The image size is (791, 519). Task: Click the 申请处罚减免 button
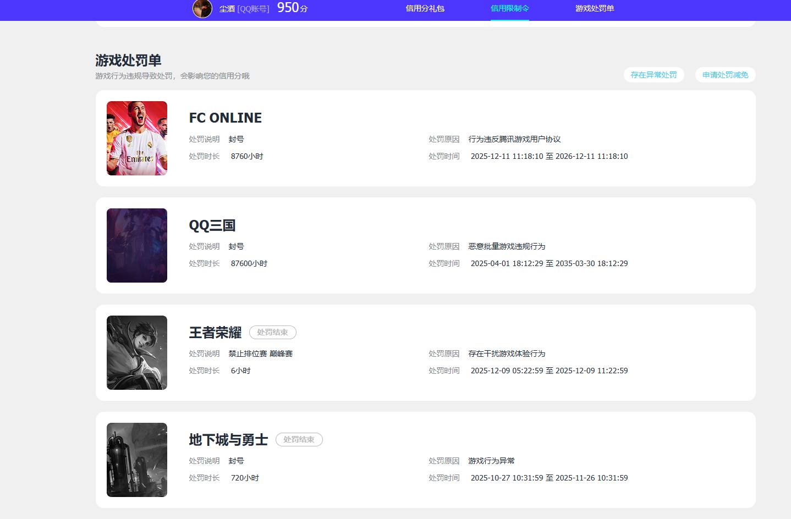point(725,75)
